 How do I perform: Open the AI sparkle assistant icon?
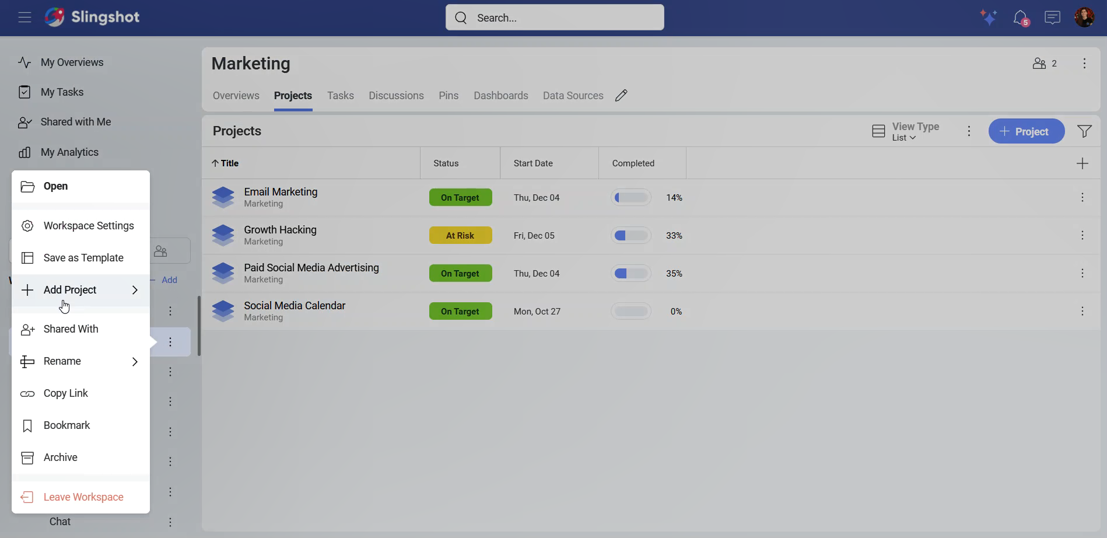[989, 18]
